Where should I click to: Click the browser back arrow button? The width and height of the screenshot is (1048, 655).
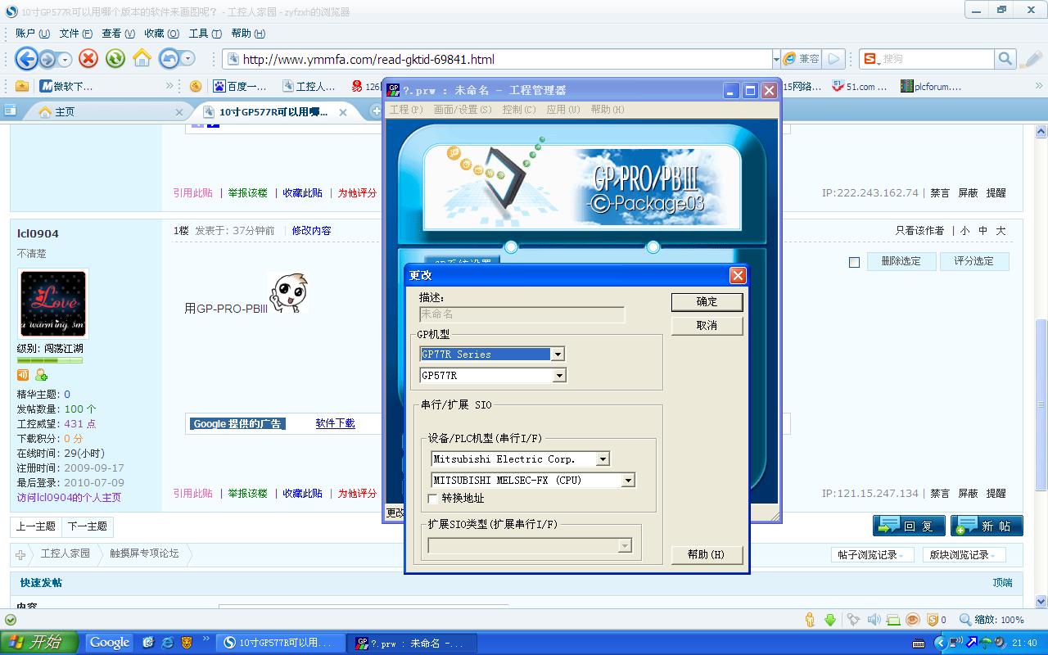(26, 59)
